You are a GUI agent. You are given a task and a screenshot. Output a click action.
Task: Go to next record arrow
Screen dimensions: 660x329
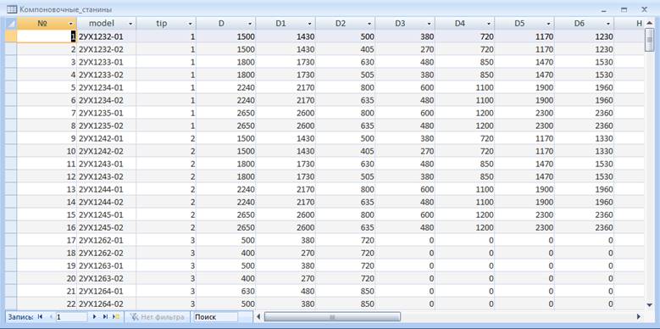pos(94,316)
